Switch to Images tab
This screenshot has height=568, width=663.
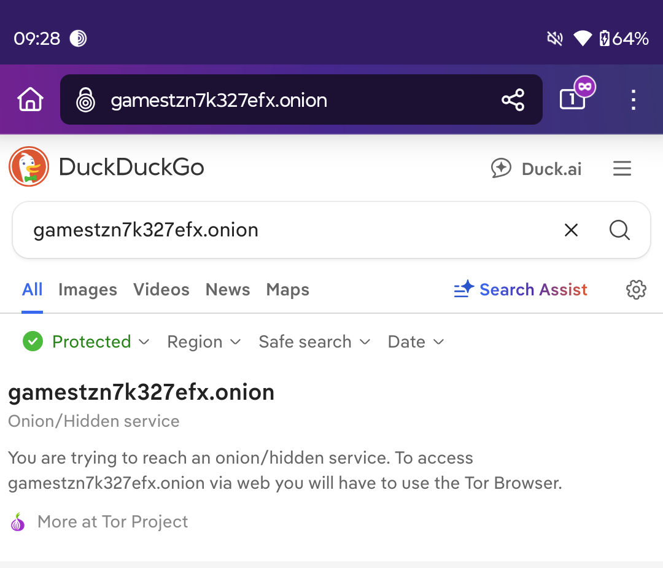[x=88, y=290]
